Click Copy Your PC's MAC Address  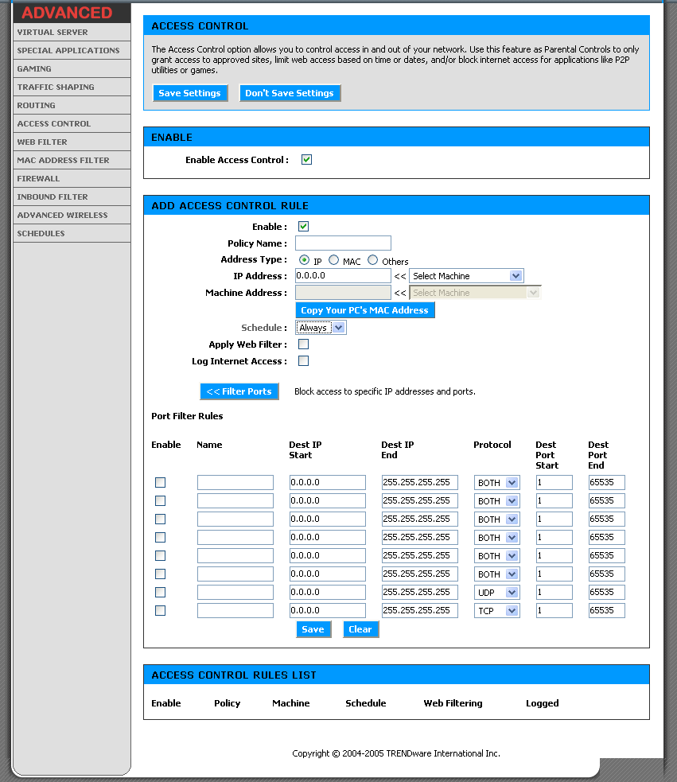364,310
